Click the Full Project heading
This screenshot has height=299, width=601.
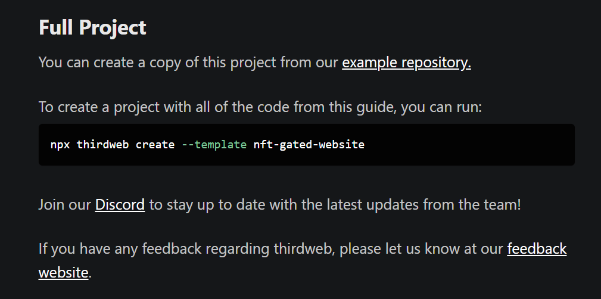click(92, 28)
